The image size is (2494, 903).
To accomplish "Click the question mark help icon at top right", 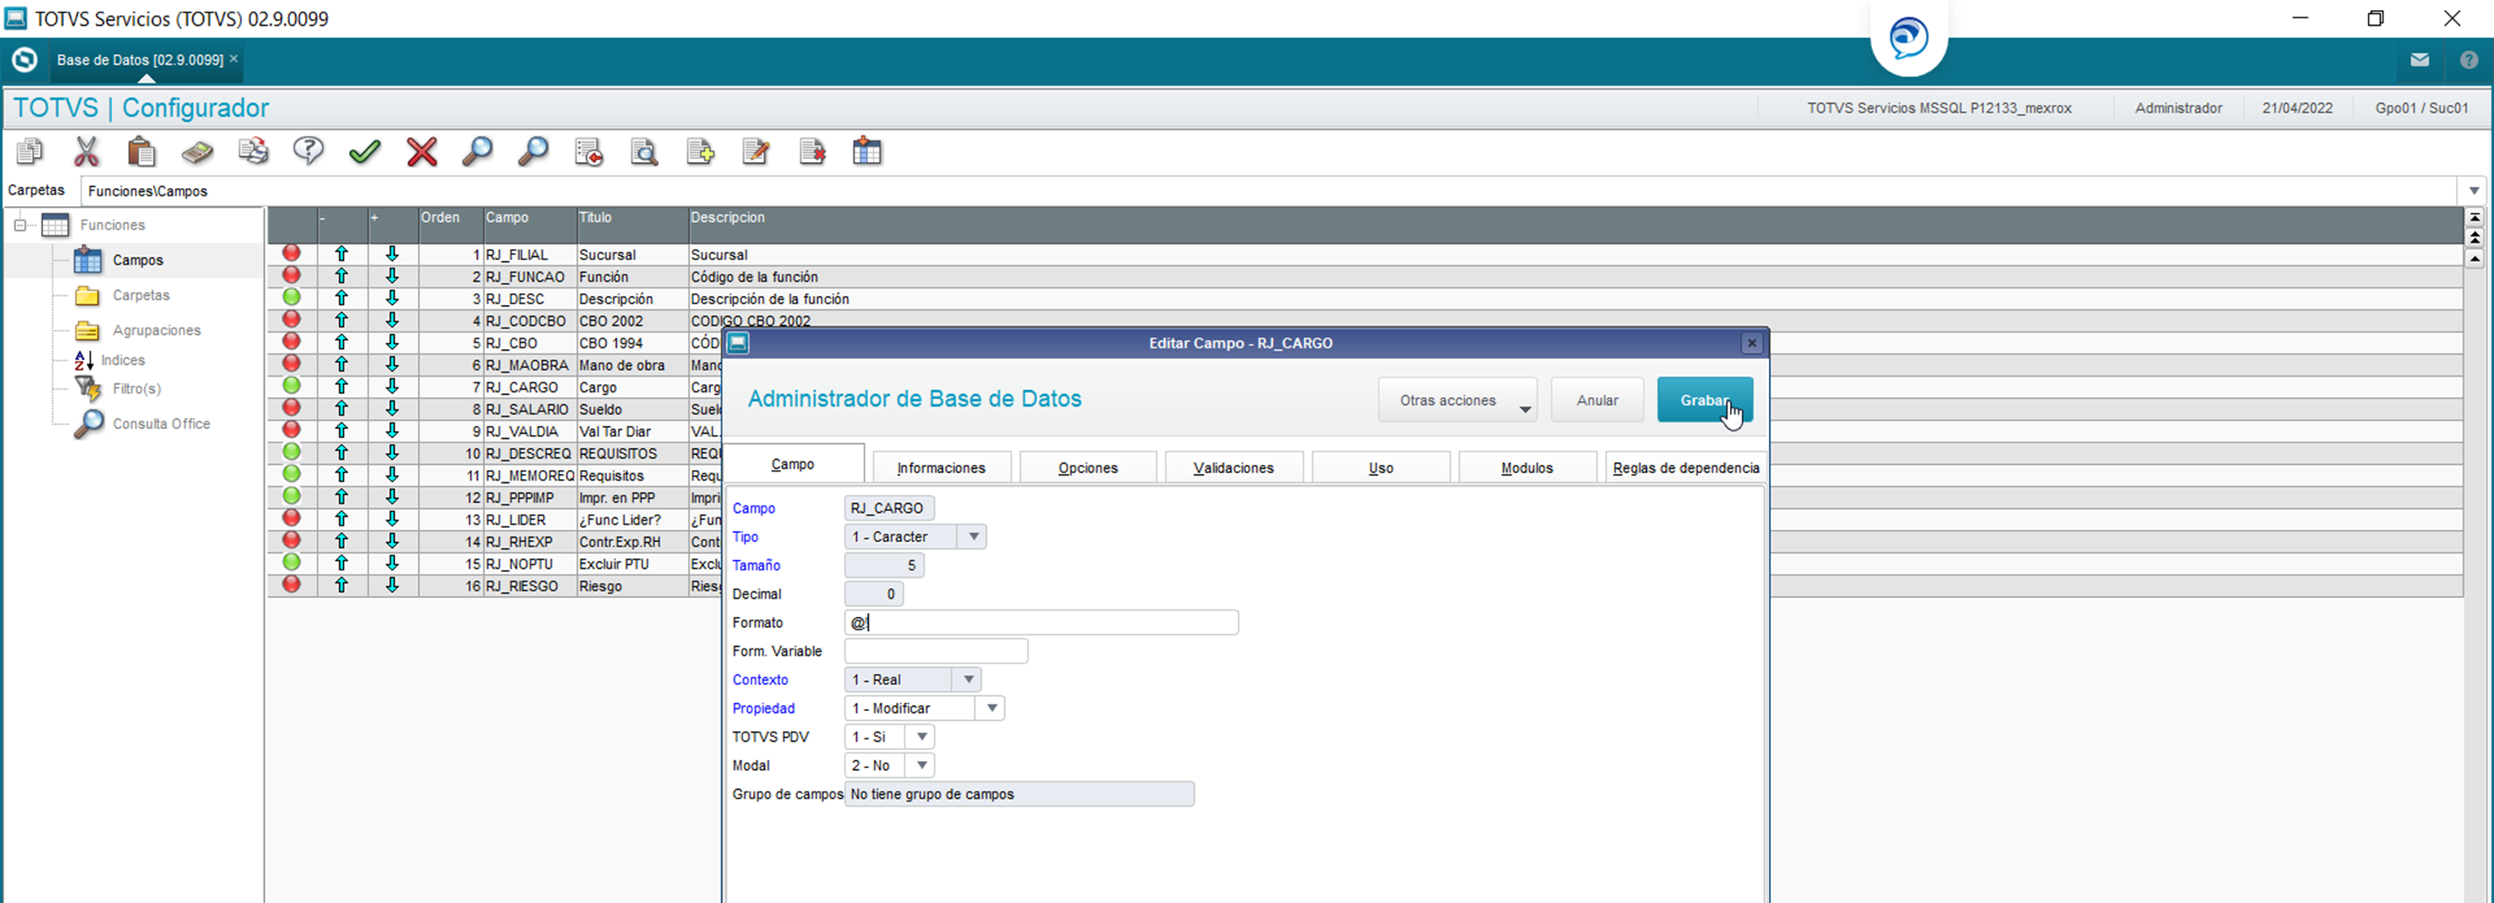I will point(2469,60).
